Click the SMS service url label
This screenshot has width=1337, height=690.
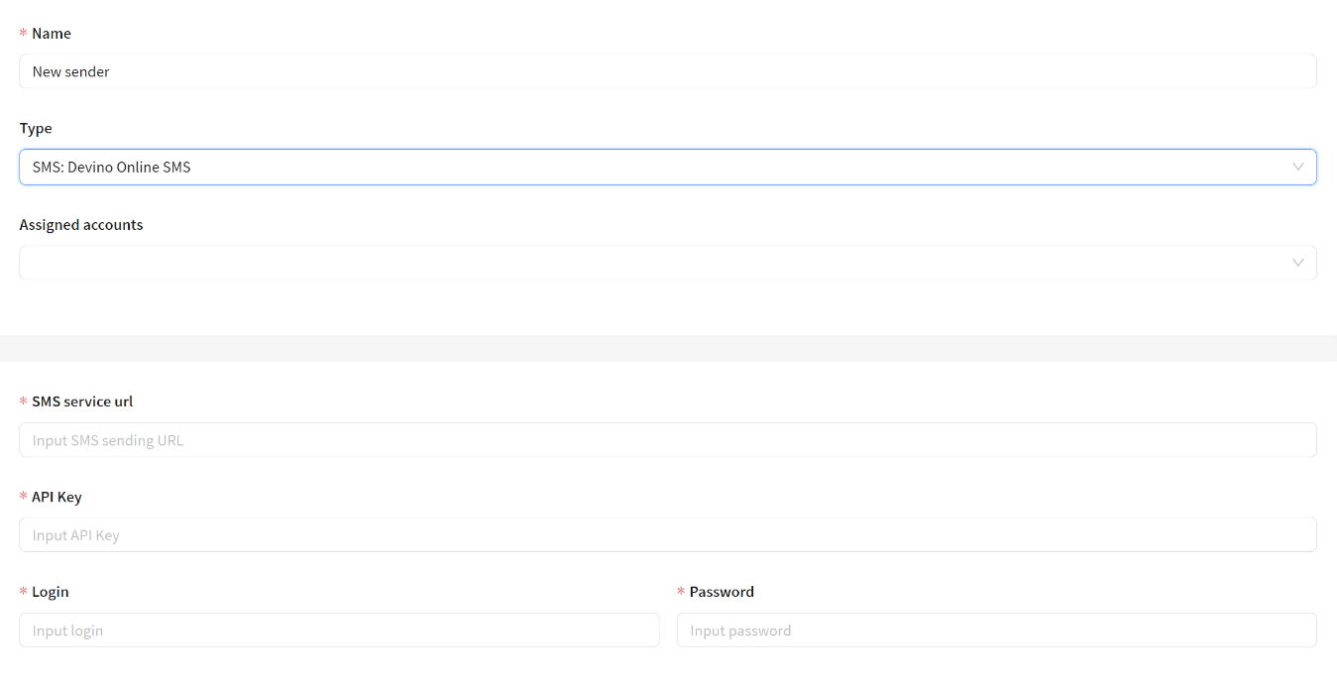[82, 402]
